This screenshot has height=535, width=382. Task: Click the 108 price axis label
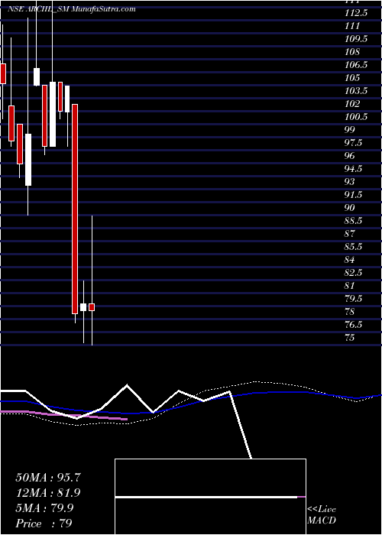352,52
